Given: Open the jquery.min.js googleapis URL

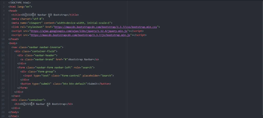Looking at the screenshot, I should coord(79,31).
